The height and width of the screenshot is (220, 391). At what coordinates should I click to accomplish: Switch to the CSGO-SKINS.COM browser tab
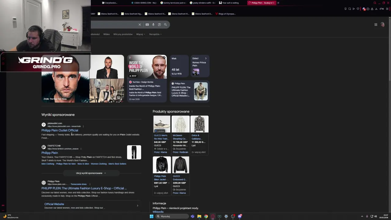(x=144, y=3)
